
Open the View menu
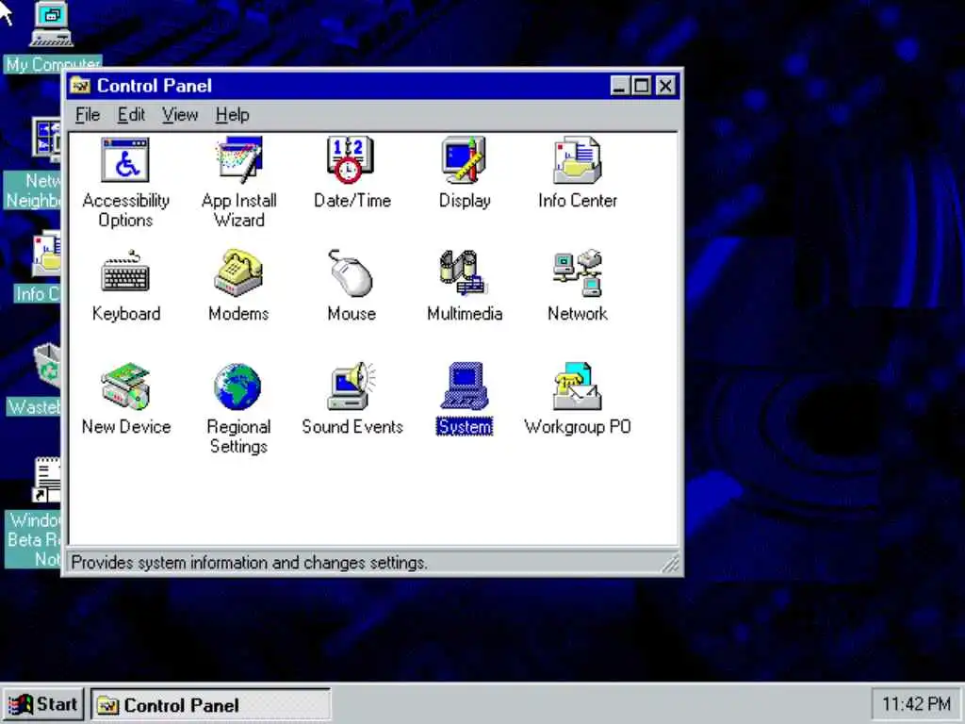click(x=180, y=114)
